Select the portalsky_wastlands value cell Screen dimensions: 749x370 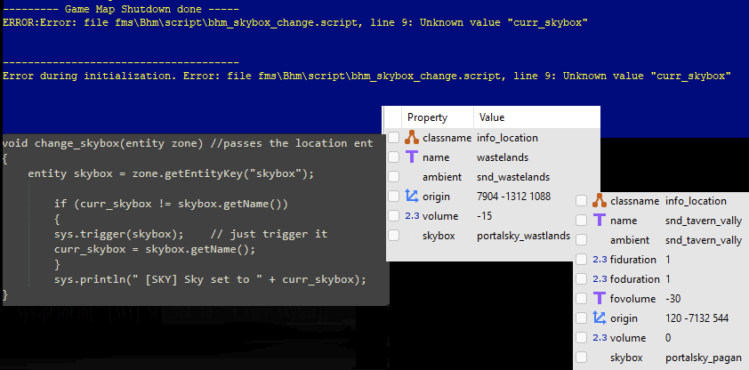coord(524,236)
